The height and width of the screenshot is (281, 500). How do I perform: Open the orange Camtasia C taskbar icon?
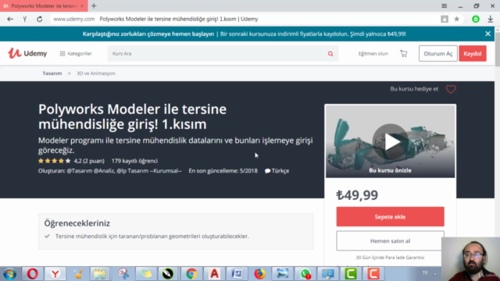click(x=373, y=274)
